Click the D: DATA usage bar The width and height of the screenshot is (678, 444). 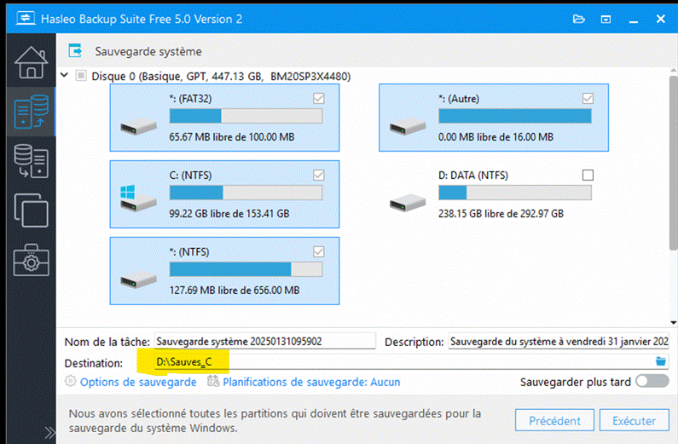tap(514, 193)
